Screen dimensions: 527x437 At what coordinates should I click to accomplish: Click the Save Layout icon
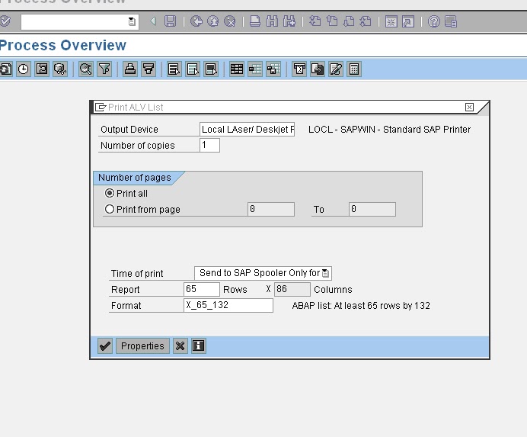[x=273, y=69]
